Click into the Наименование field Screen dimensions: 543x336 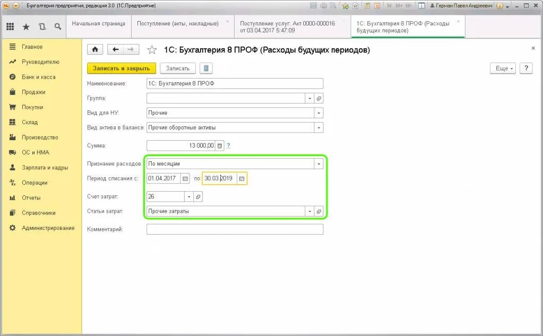click(235, 83)
